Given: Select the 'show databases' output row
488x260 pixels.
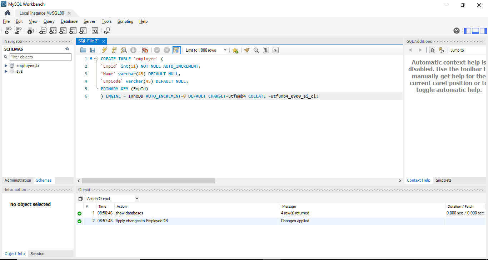Looking at the screenshot, I should (x=281, y=213).
